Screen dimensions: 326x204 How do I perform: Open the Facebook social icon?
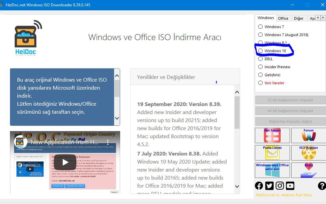click(259, 186)
